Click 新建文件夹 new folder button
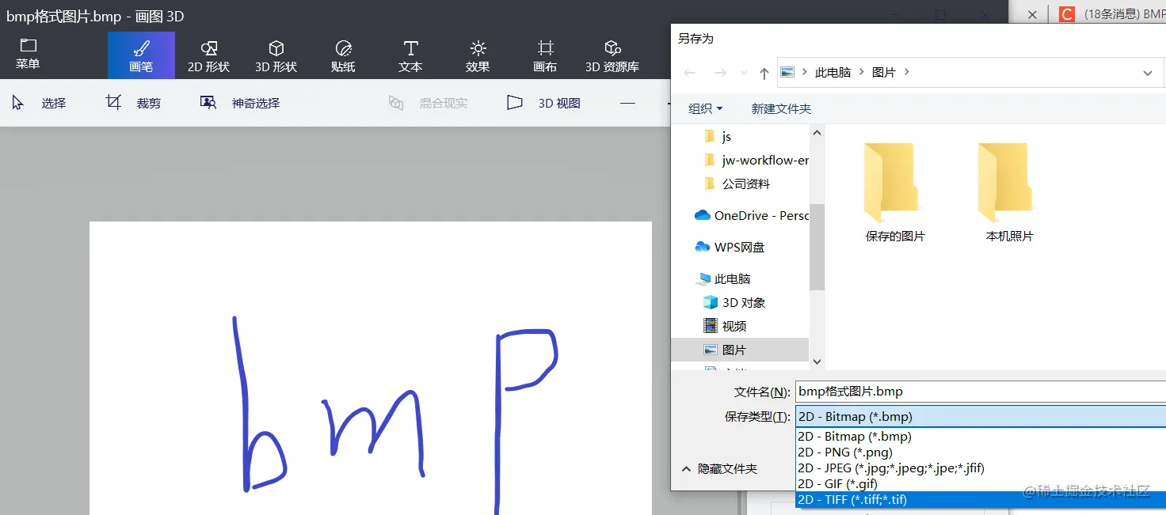Viewport: 1166px width, 515px height. pyautogui.click(x=781, y=108)
